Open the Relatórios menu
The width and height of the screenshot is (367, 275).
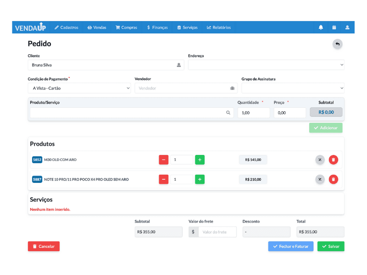(219, 27)
